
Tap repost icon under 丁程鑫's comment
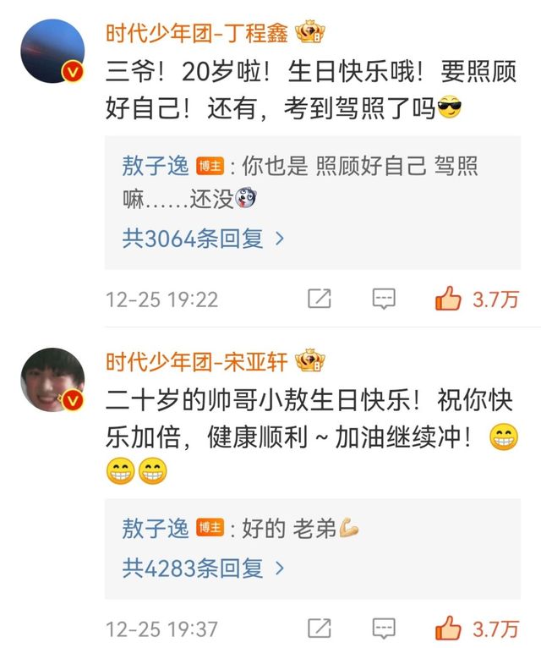[320, 299]
